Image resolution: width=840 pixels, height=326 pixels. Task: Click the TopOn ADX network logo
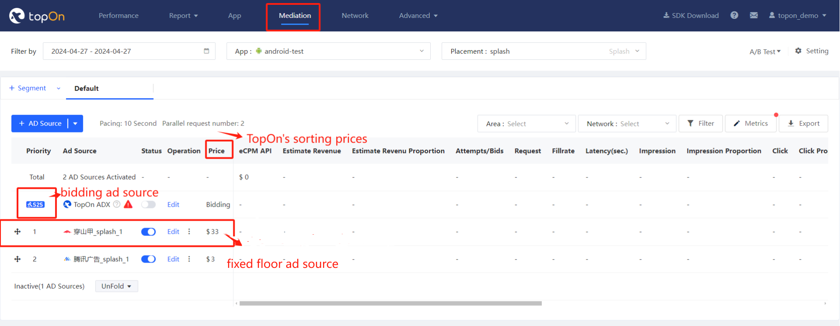point(67,204)
